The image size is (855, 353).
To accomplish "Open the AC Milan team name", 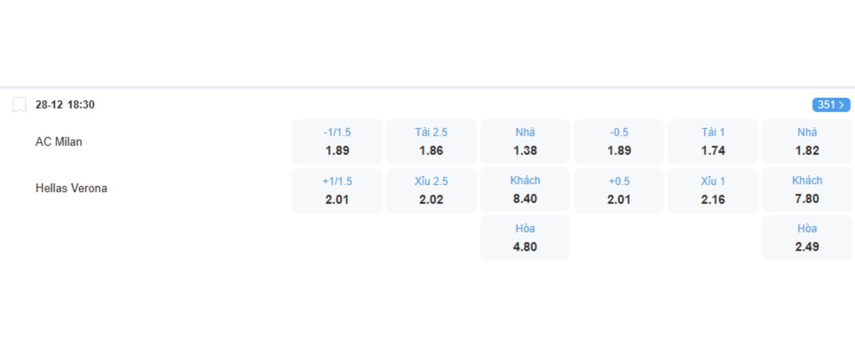I will [x=59, y=142].
